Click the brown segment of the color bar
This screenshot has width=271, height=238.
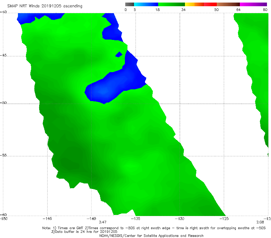(228, 4)
